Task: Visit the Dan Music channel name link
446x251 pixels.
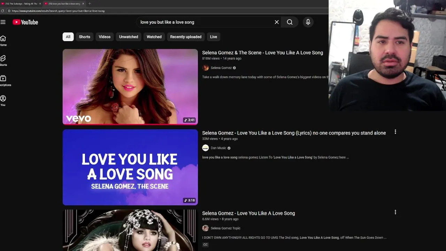Action: 218,148
